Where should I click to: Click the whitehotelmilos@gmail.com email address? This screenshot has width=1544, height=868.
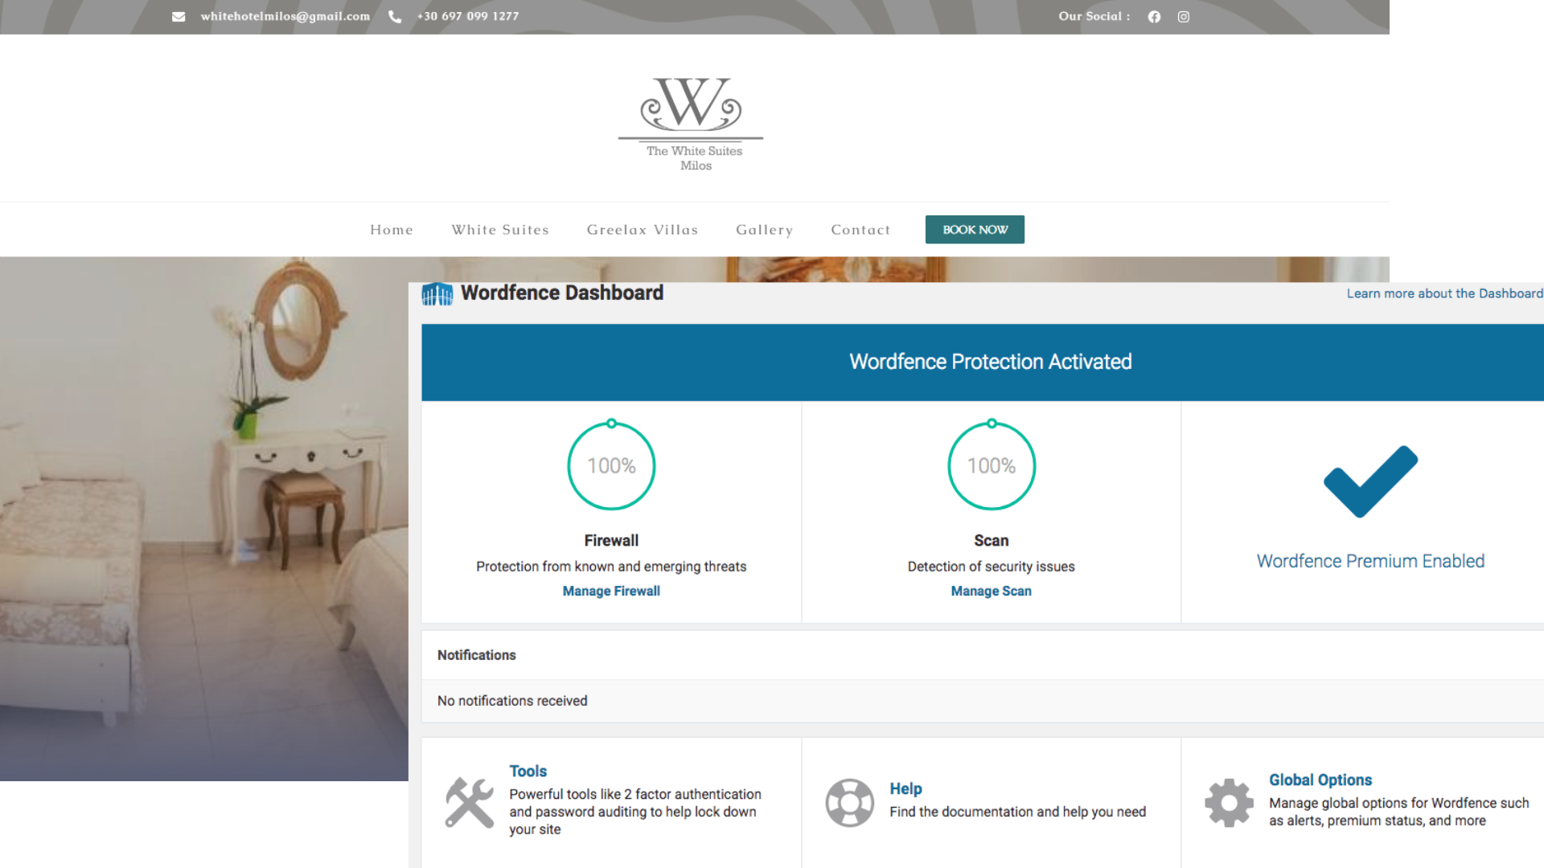click(x=285, y=16)
